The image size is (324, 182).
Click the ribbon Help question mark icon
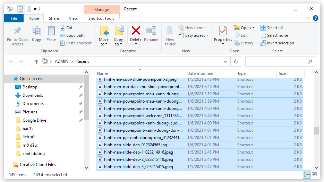coord(315,18)
